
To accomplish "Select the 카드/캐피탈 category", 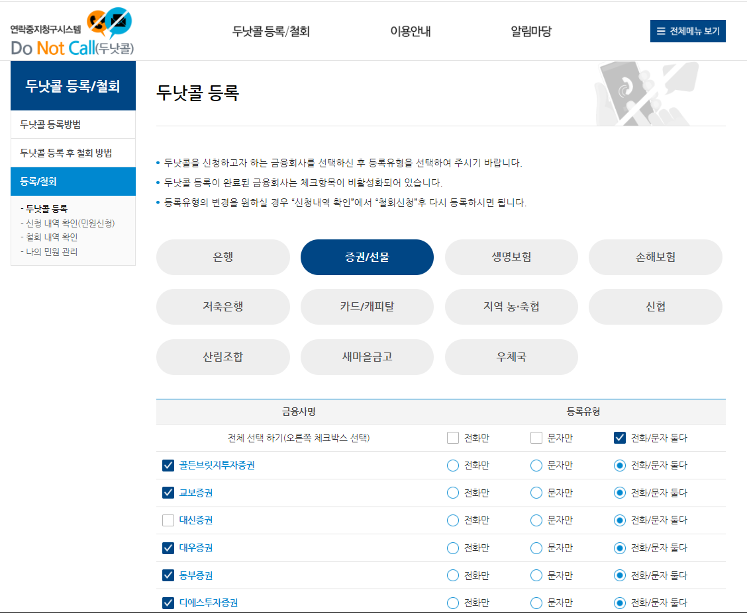I will point(367,306).
